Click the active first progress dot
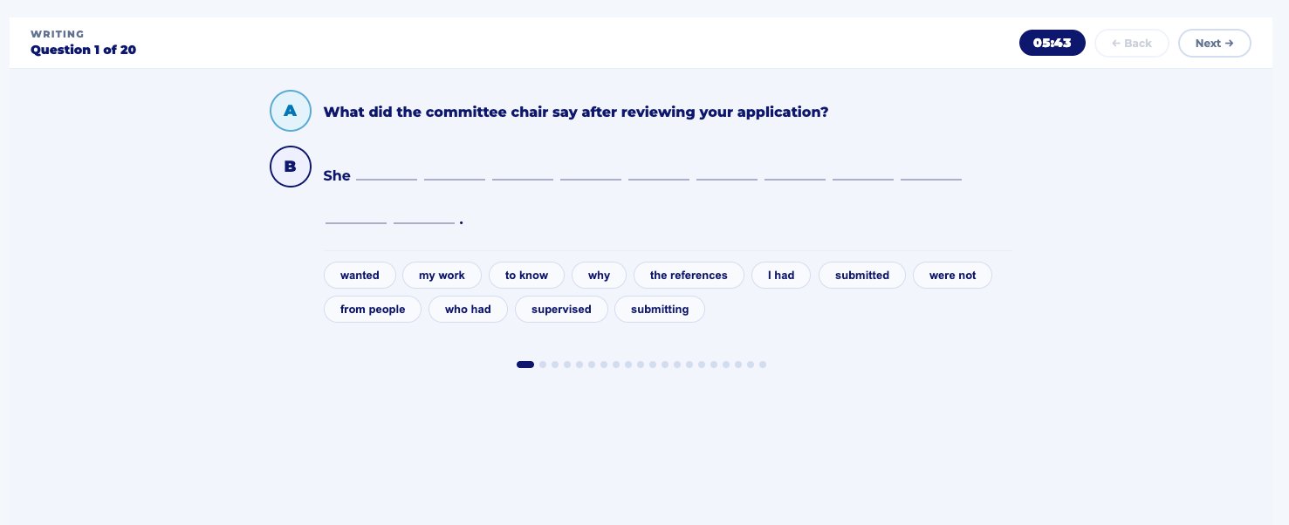This screenshot has height=525, width=1289. pyautogui.click(x=525, y=365)
